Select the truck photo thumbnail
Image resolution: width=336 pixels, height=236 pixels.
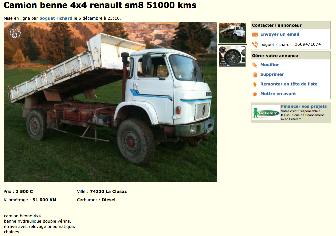[233, 33]
